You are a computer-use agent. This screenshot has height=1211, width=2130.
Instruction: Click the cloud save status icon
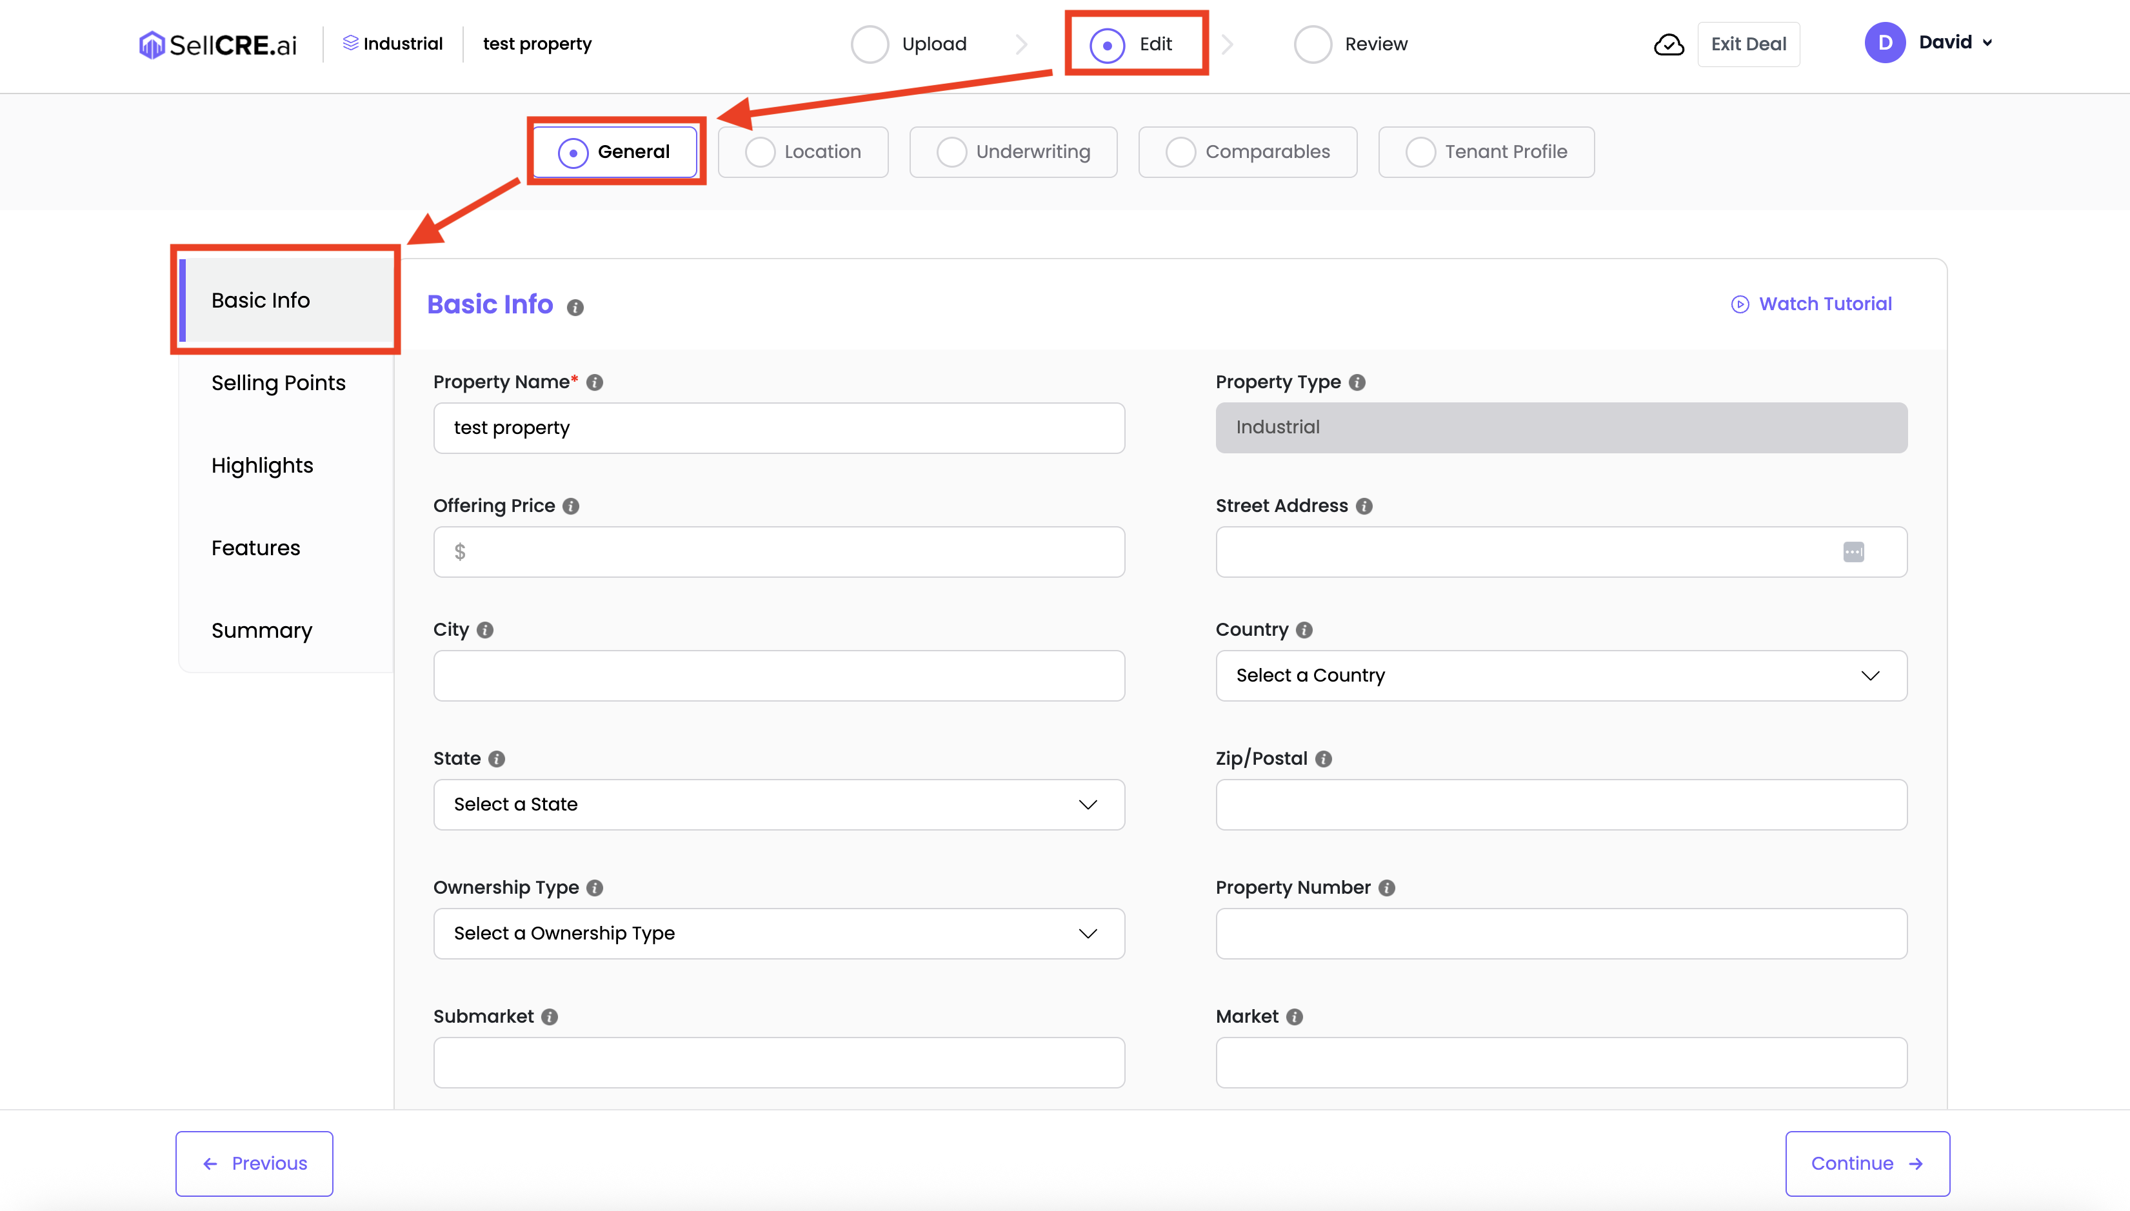[x=1668, y=44]
